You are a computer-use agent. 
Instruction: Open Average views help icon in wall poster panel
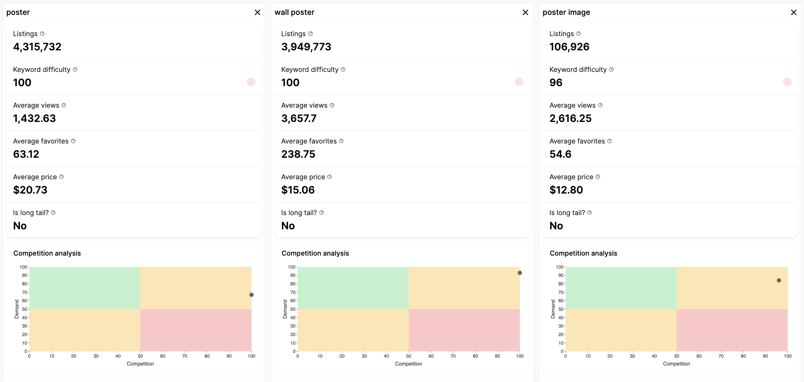332,105
